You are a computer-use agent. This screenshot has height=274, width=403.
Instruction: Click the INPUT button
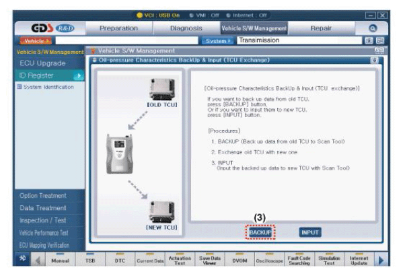coord(310,232)
